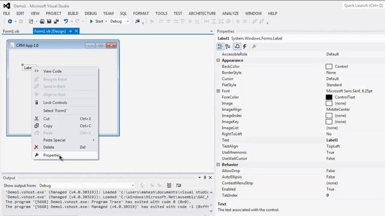Open the ARCHITECTURE menu
Image resolution: width=385 pixels, height=216 pixels.
(202, 13)
